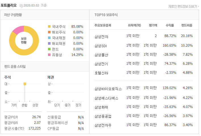Click the 평균PER value 26.74
The image size is (201, 136).
pyautogui.click(x=36, y=117)
